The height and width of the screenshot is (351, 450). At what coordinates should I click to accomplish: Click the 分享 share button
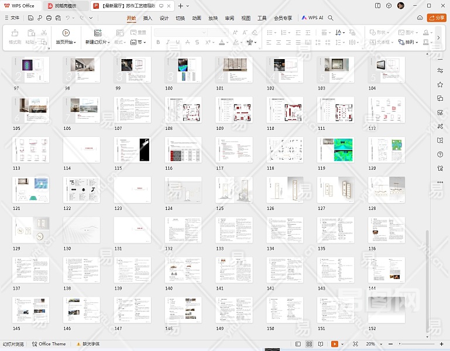(x=437, y=18)
